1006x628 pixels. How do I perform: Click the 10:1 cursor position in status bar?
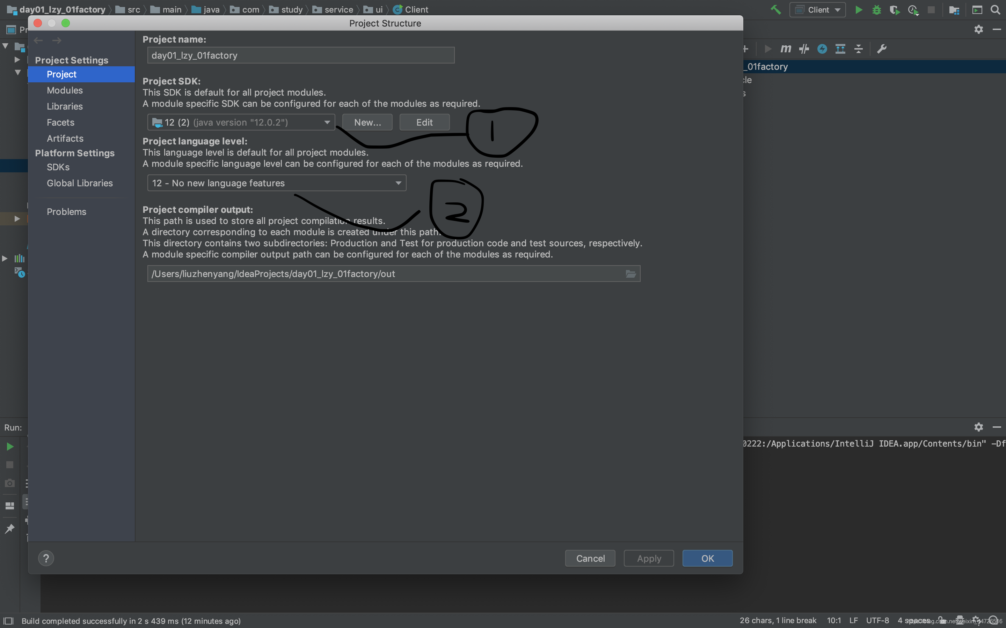834,621
